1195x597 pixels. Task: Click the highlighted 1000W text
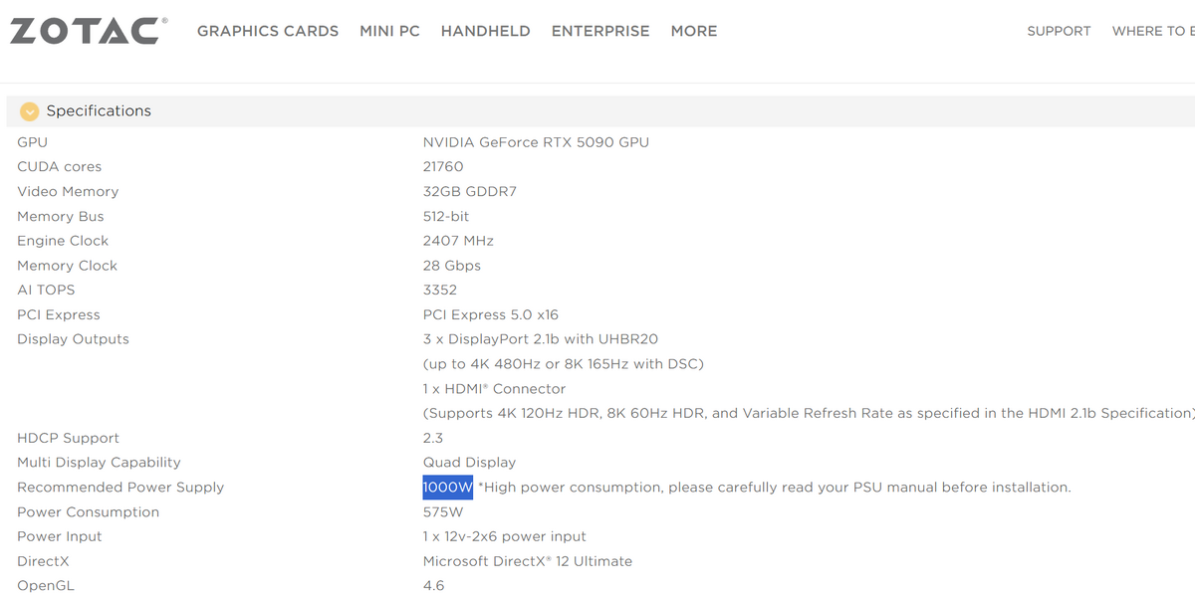coord(445,487)
